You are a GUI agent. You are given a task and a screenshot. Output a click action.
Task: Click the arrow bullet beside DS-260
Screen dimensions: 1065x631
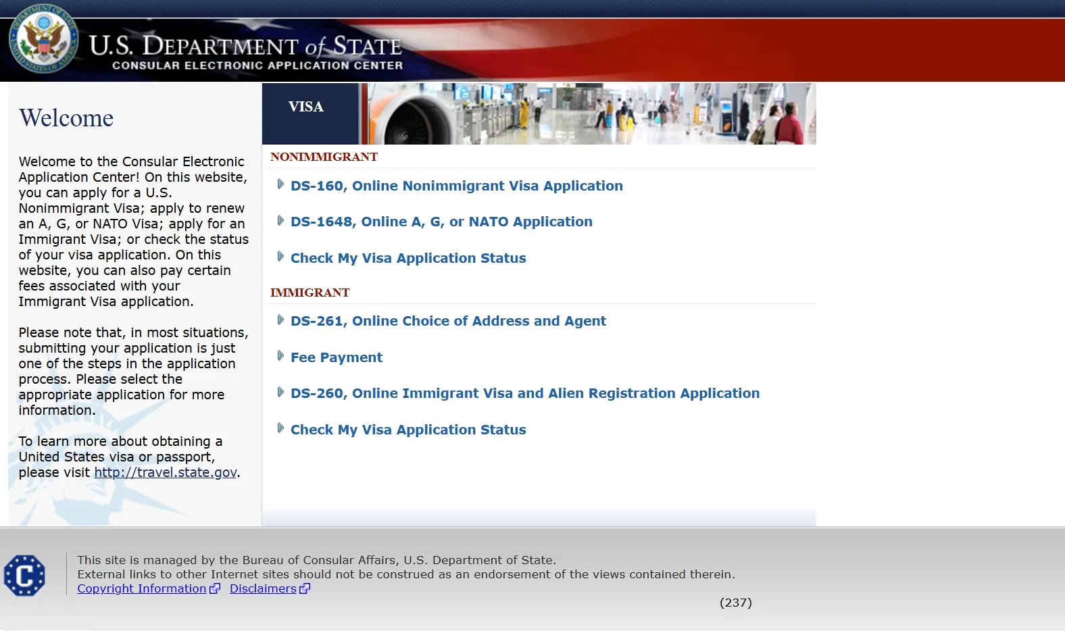pos(280,392)
